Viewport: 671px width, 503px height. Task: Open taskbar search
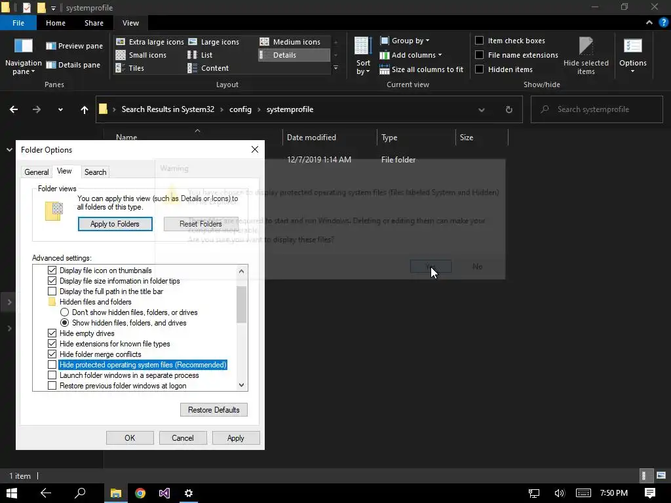click(80, 493)
